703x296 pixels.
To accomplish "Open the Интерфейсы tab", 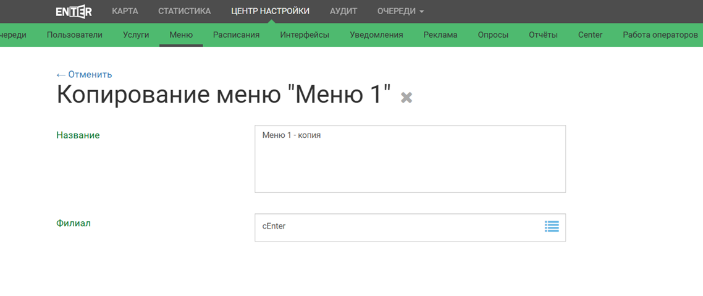I will click(x=305, y=35).
